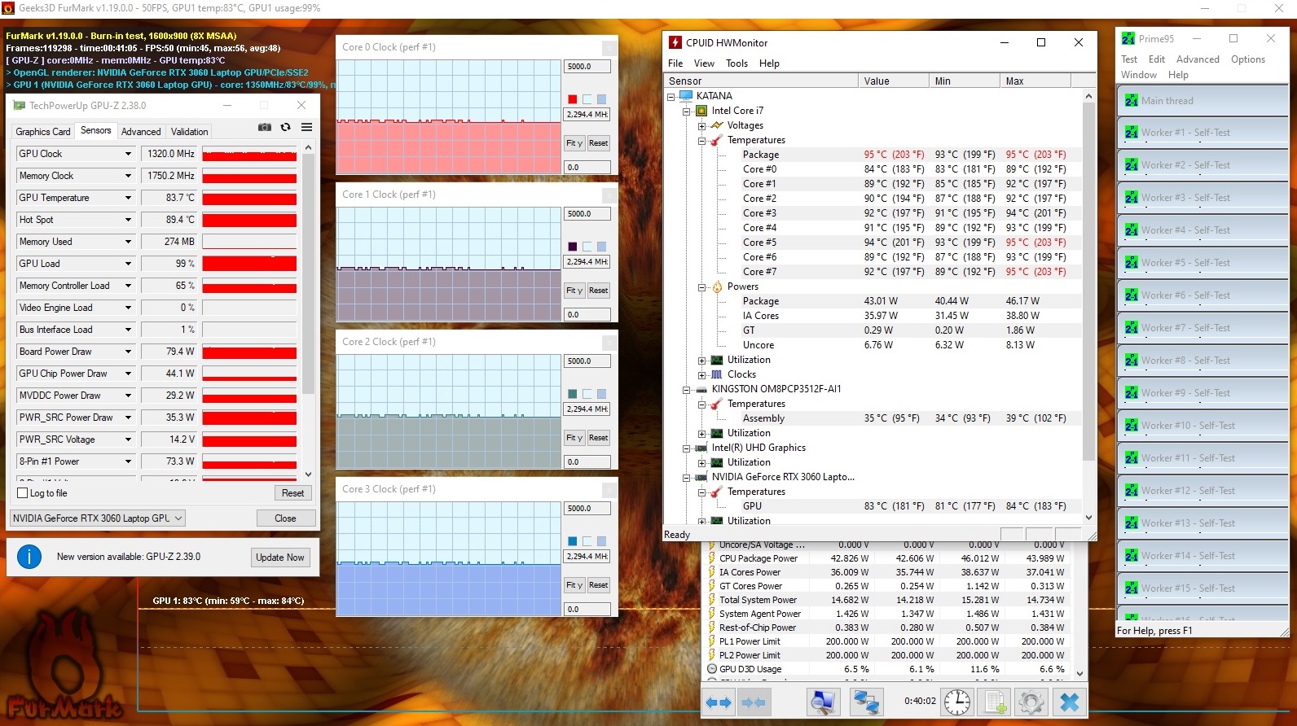Click HWiNFO remote network computers icon

(866, 702)
